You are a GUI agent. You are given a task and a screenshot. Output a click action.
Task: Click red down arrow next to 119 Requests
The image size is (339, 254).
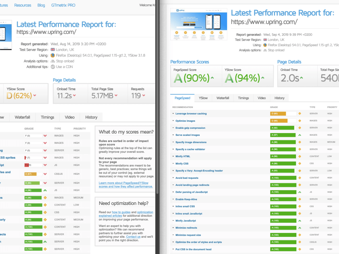[144, 95]
